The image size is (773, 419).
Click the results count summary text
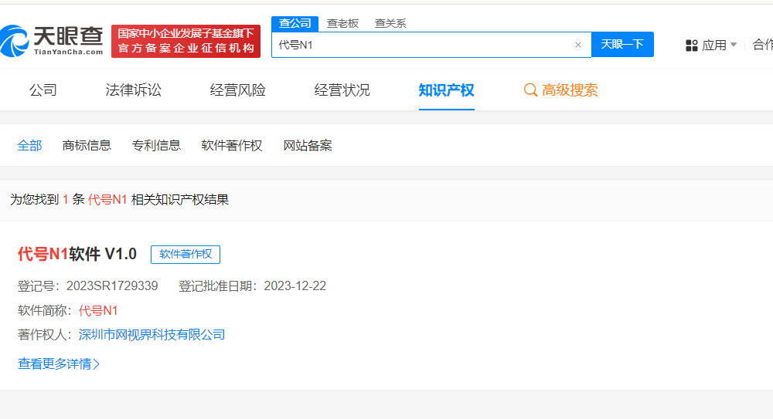(x=119, y=199)
